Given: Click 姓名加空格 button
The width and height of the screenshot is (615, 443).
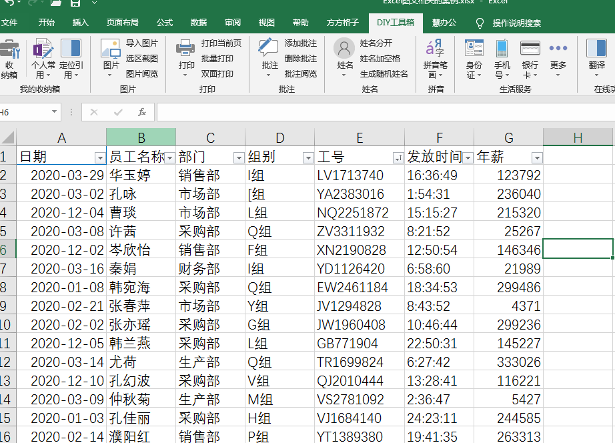Looking at the screenshot, I should pyautogui.click(x=380, y=59).
